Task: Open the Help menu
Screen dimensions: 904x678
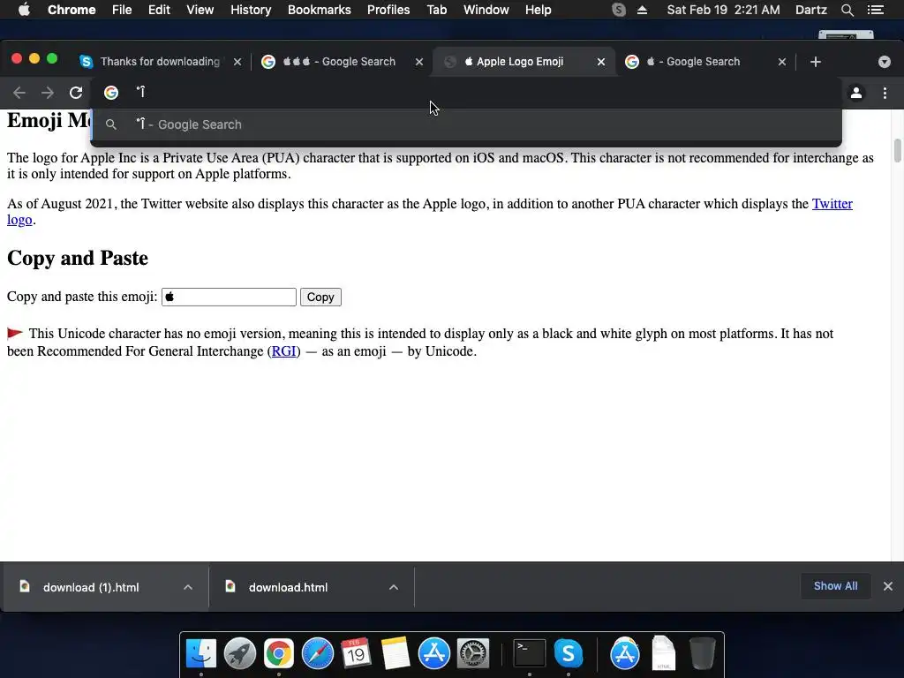Action: pyautogui.click(x=538, y=10)
